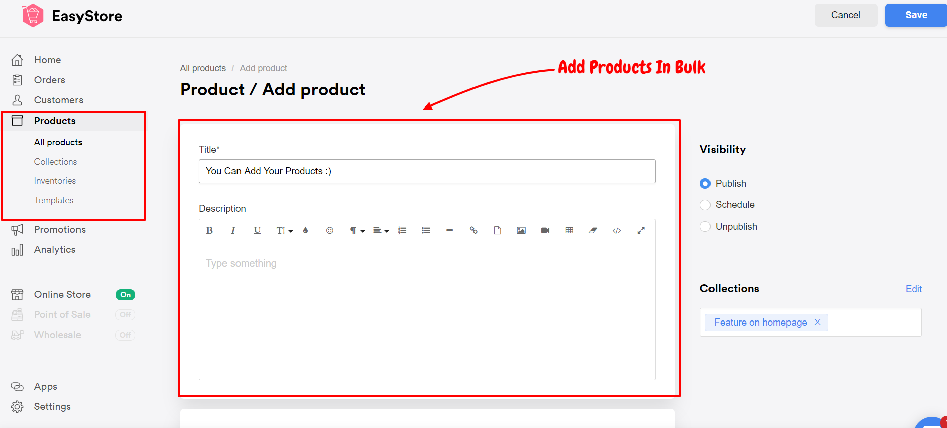
Task: Insert a link in description
Action: (473, 230)
